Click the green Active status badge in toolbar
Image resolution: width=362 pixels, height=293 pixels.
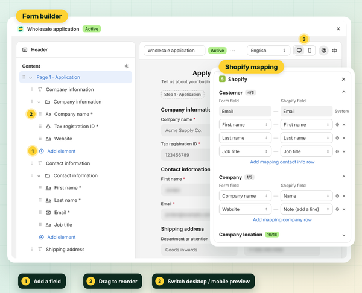[217, 51]
